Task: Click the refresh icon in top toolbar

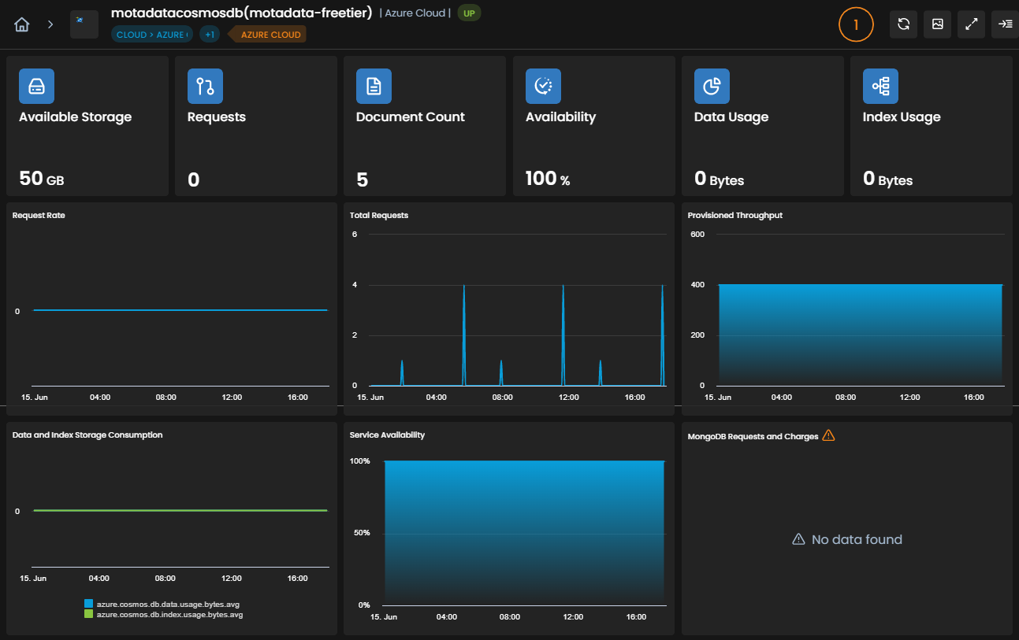Action: pos(903,24)
